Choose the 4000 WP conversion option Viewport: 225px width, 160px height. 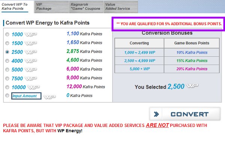coord(7,61)
